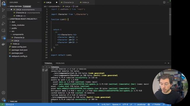Open the Search view icon
This screenshot has width=190, height=106.
tap(3, 16)
